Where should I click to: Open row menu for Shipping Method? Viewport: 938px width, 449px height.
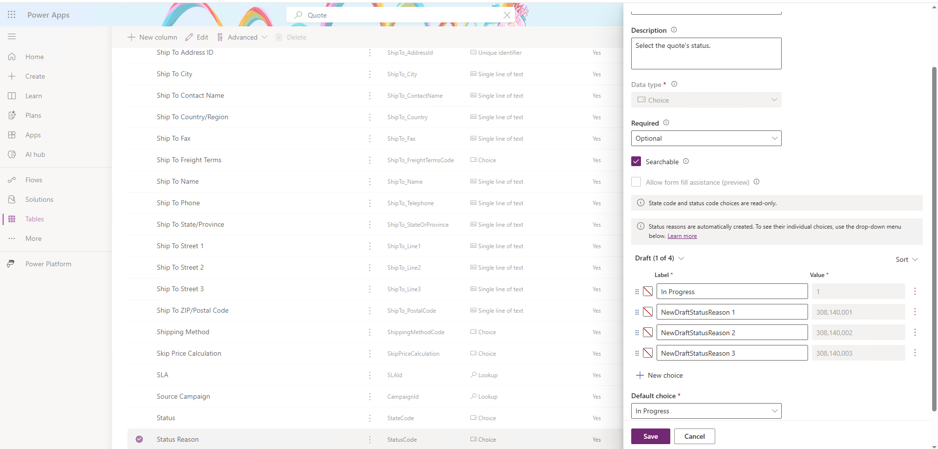[370, 332]
